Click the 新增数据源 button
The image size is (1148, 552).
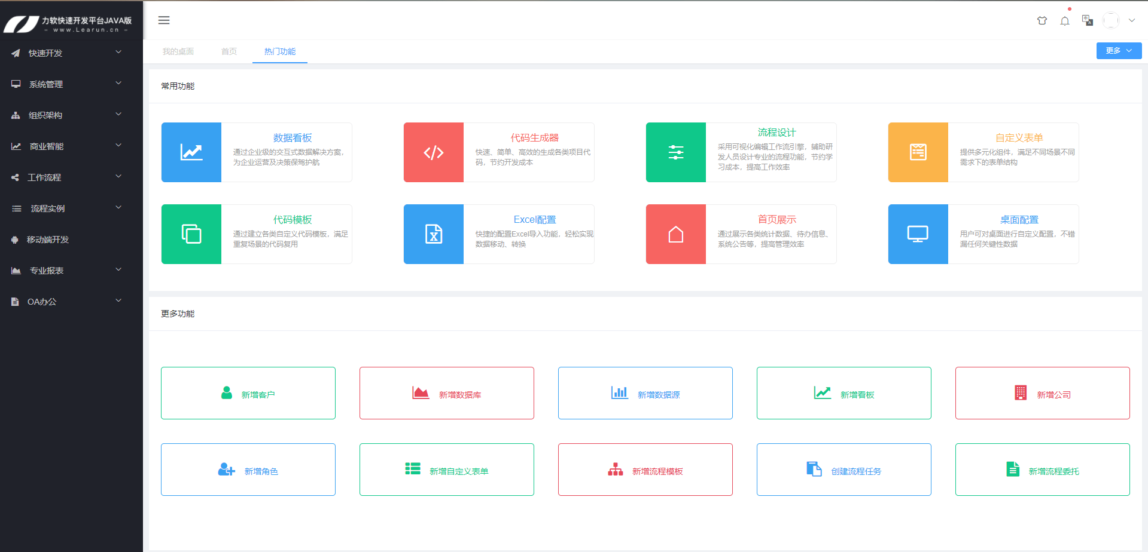645,393
